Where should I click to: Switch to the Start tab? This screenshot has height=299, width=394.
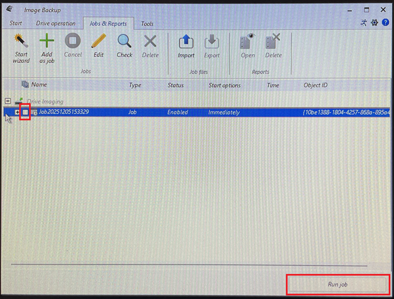pyautogui.click(x=16, y=24)
